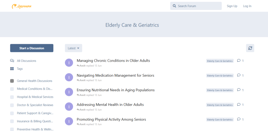
Task: Open Hospital & Medical Services tag
Action: [x=35, y=97]
